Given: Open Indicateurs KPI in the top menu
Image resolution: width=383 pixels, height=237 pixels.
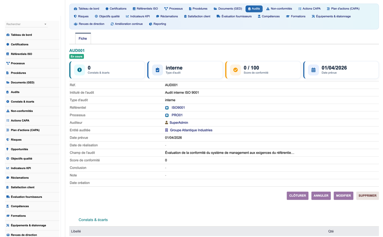Looking at the screenshot, I should click(x=138, y=16).
